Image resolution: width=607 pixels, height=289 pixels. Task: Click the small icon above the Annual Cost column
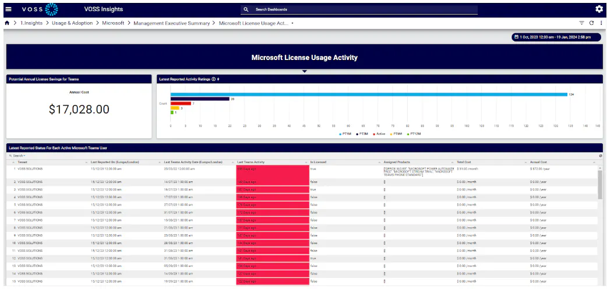(x=600, y=156)
